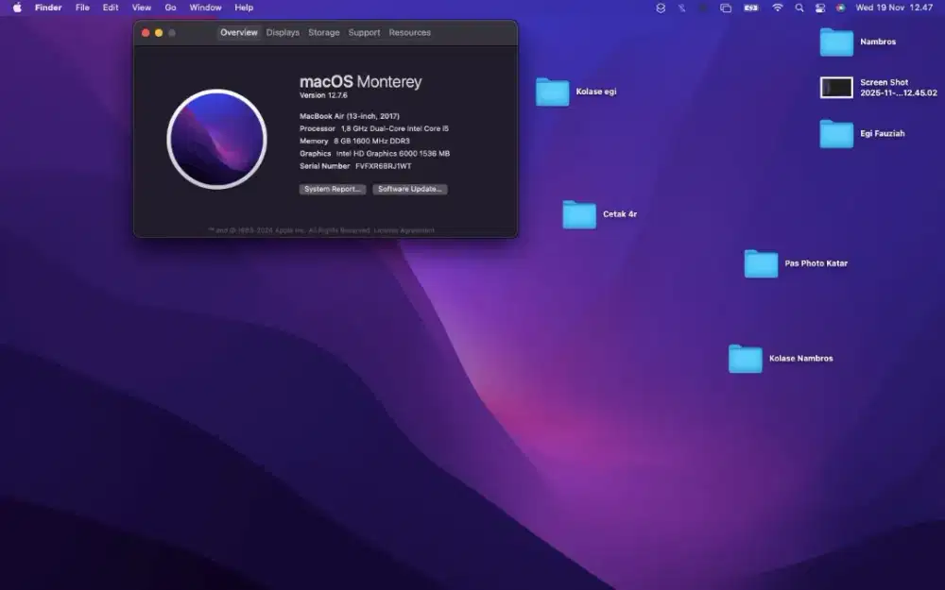945x590 pixels.
Task: Open the Support tab
Action: (364, 33)
